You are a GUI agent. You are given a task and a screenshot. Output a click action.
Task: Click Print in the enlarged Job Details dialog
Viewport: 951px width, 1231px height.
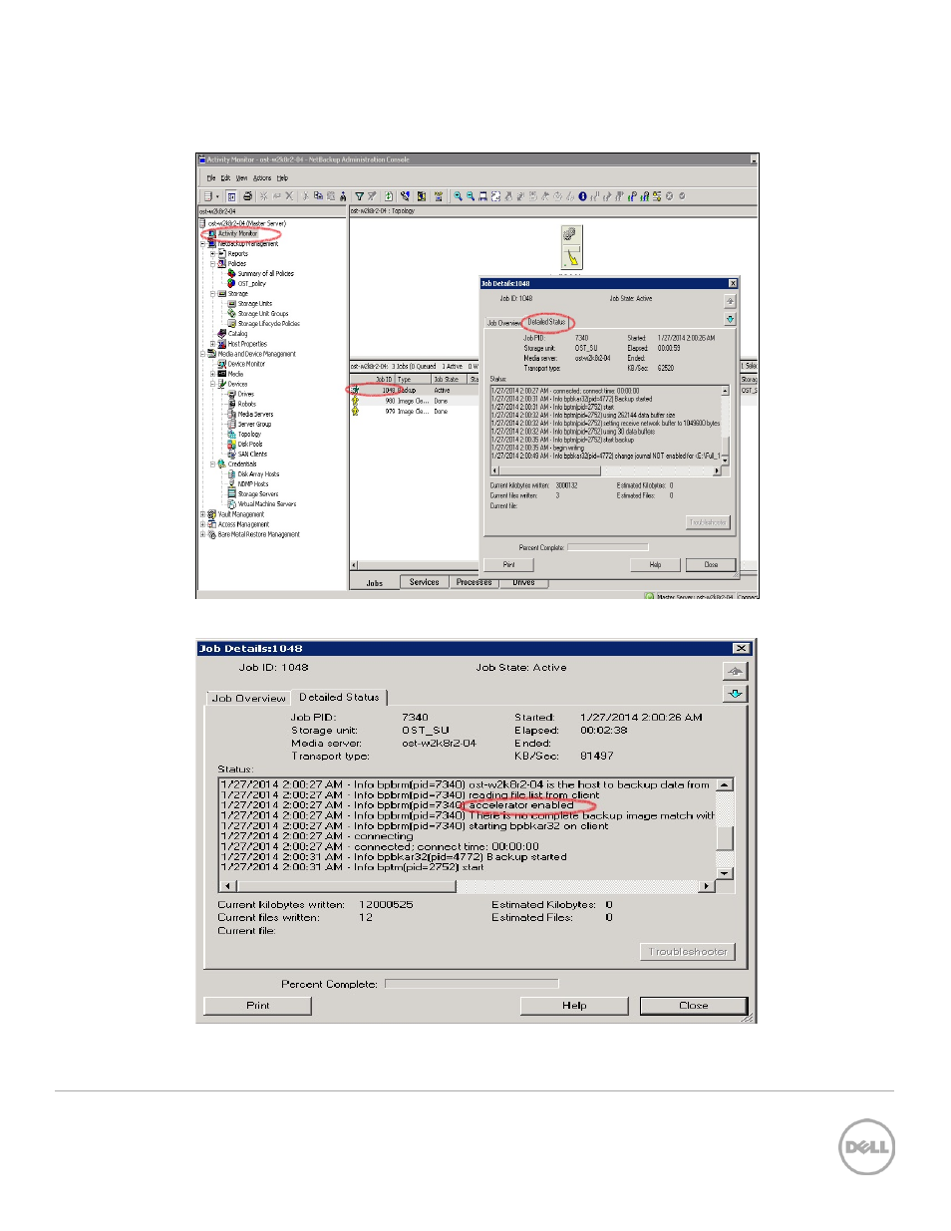pyautogui.click(x=258, y=1006)
